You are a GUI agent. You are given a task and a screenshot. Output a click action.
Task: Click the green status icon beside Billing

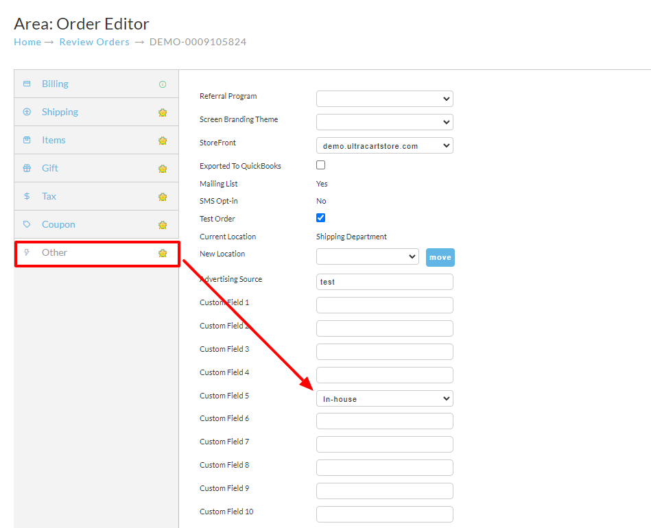(163, 84)
